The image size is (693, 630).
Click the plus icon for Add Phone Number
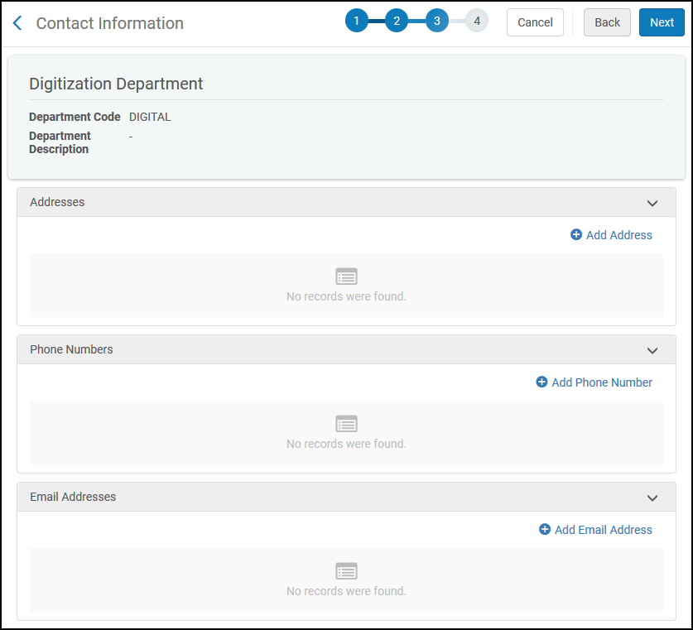tap(541, 382)
